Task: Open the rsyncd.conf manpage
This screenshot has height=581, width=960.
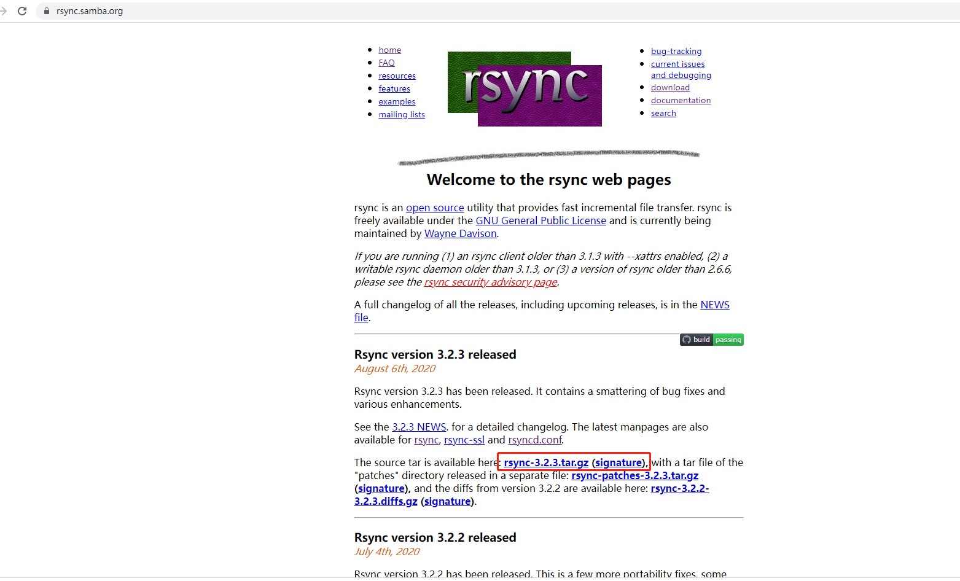Action: (x=535, y=440)
